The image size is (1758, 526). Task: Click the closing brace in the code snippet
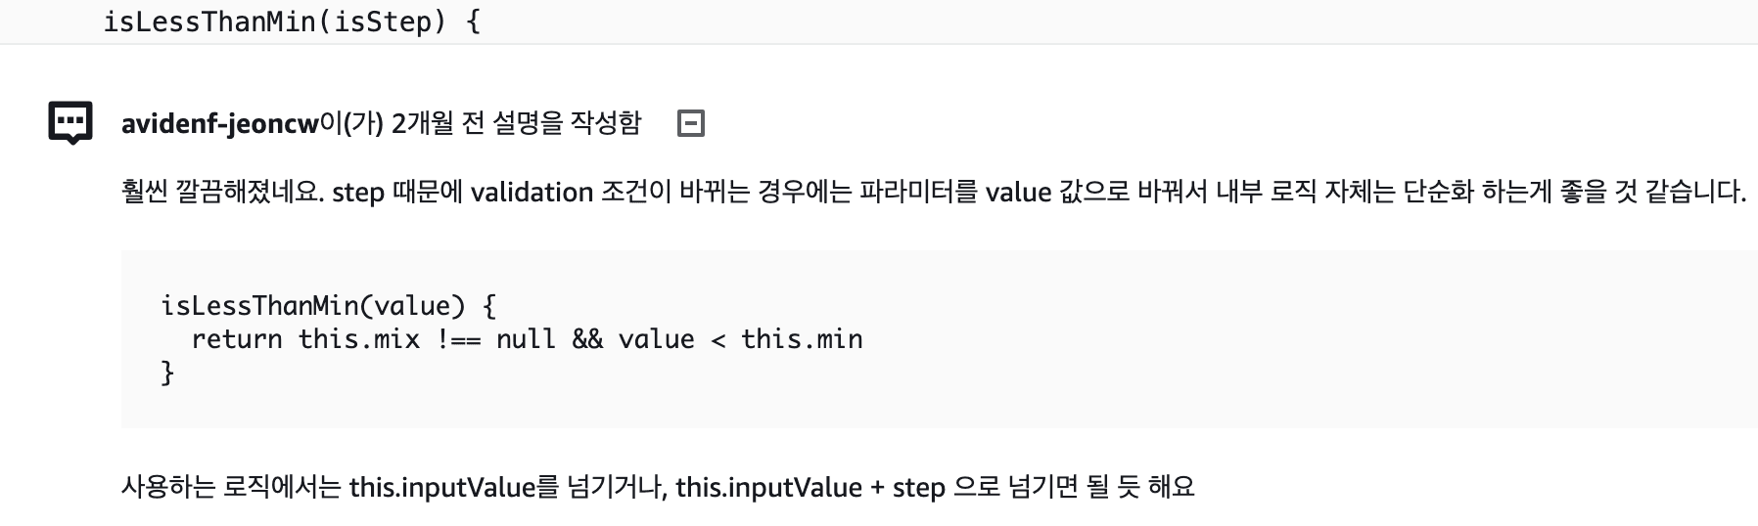coord(167,373)
